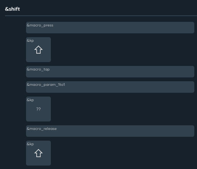Click the &kp label above first shift arrow

point(30,41)
